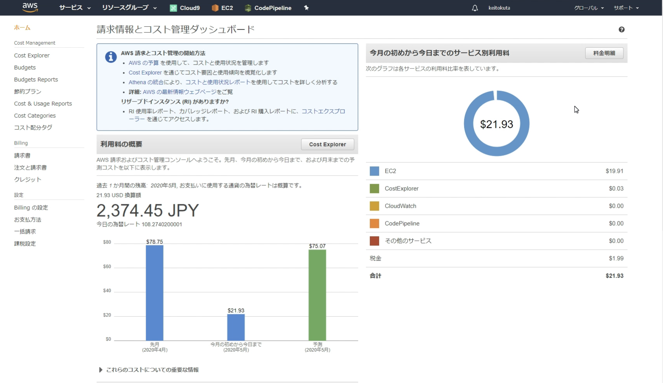Click the help question mark icon

(x=621, y=30)
